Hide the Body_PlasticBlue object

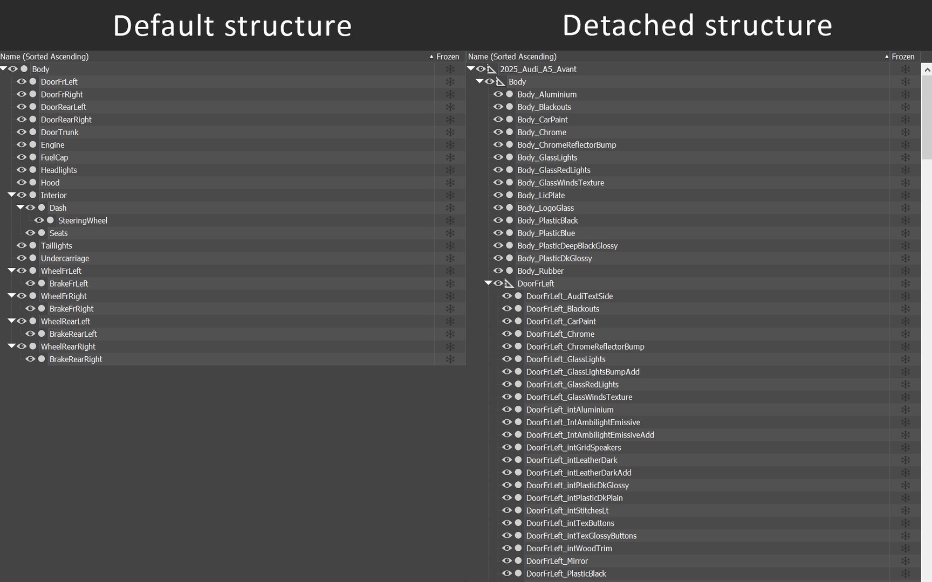[x=498, y=233]
